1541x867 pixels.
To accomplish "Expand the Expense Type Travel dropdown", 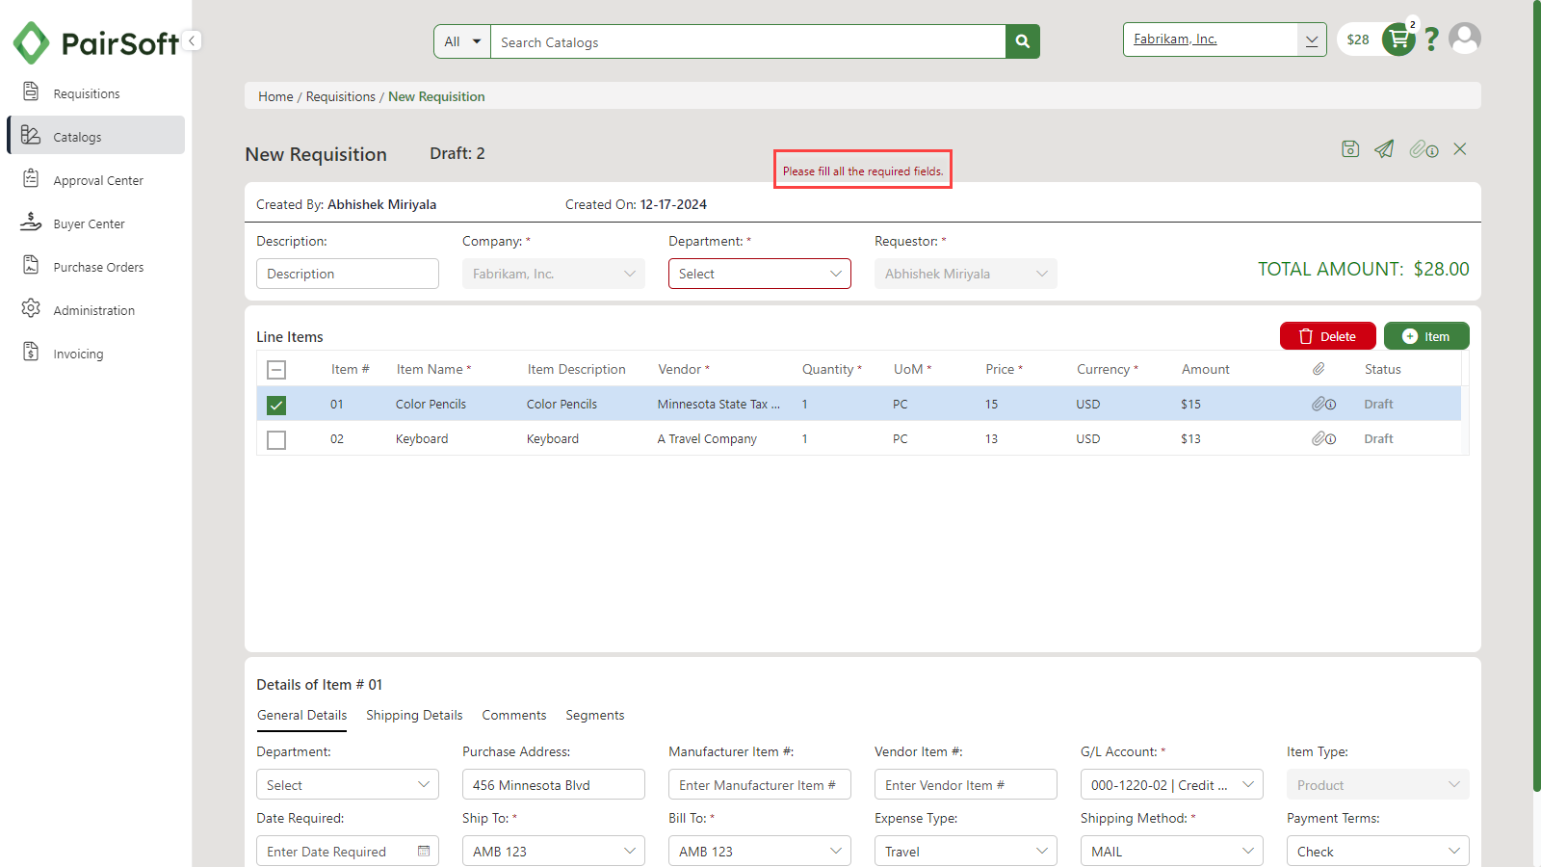I will click(x=966, y=852).
